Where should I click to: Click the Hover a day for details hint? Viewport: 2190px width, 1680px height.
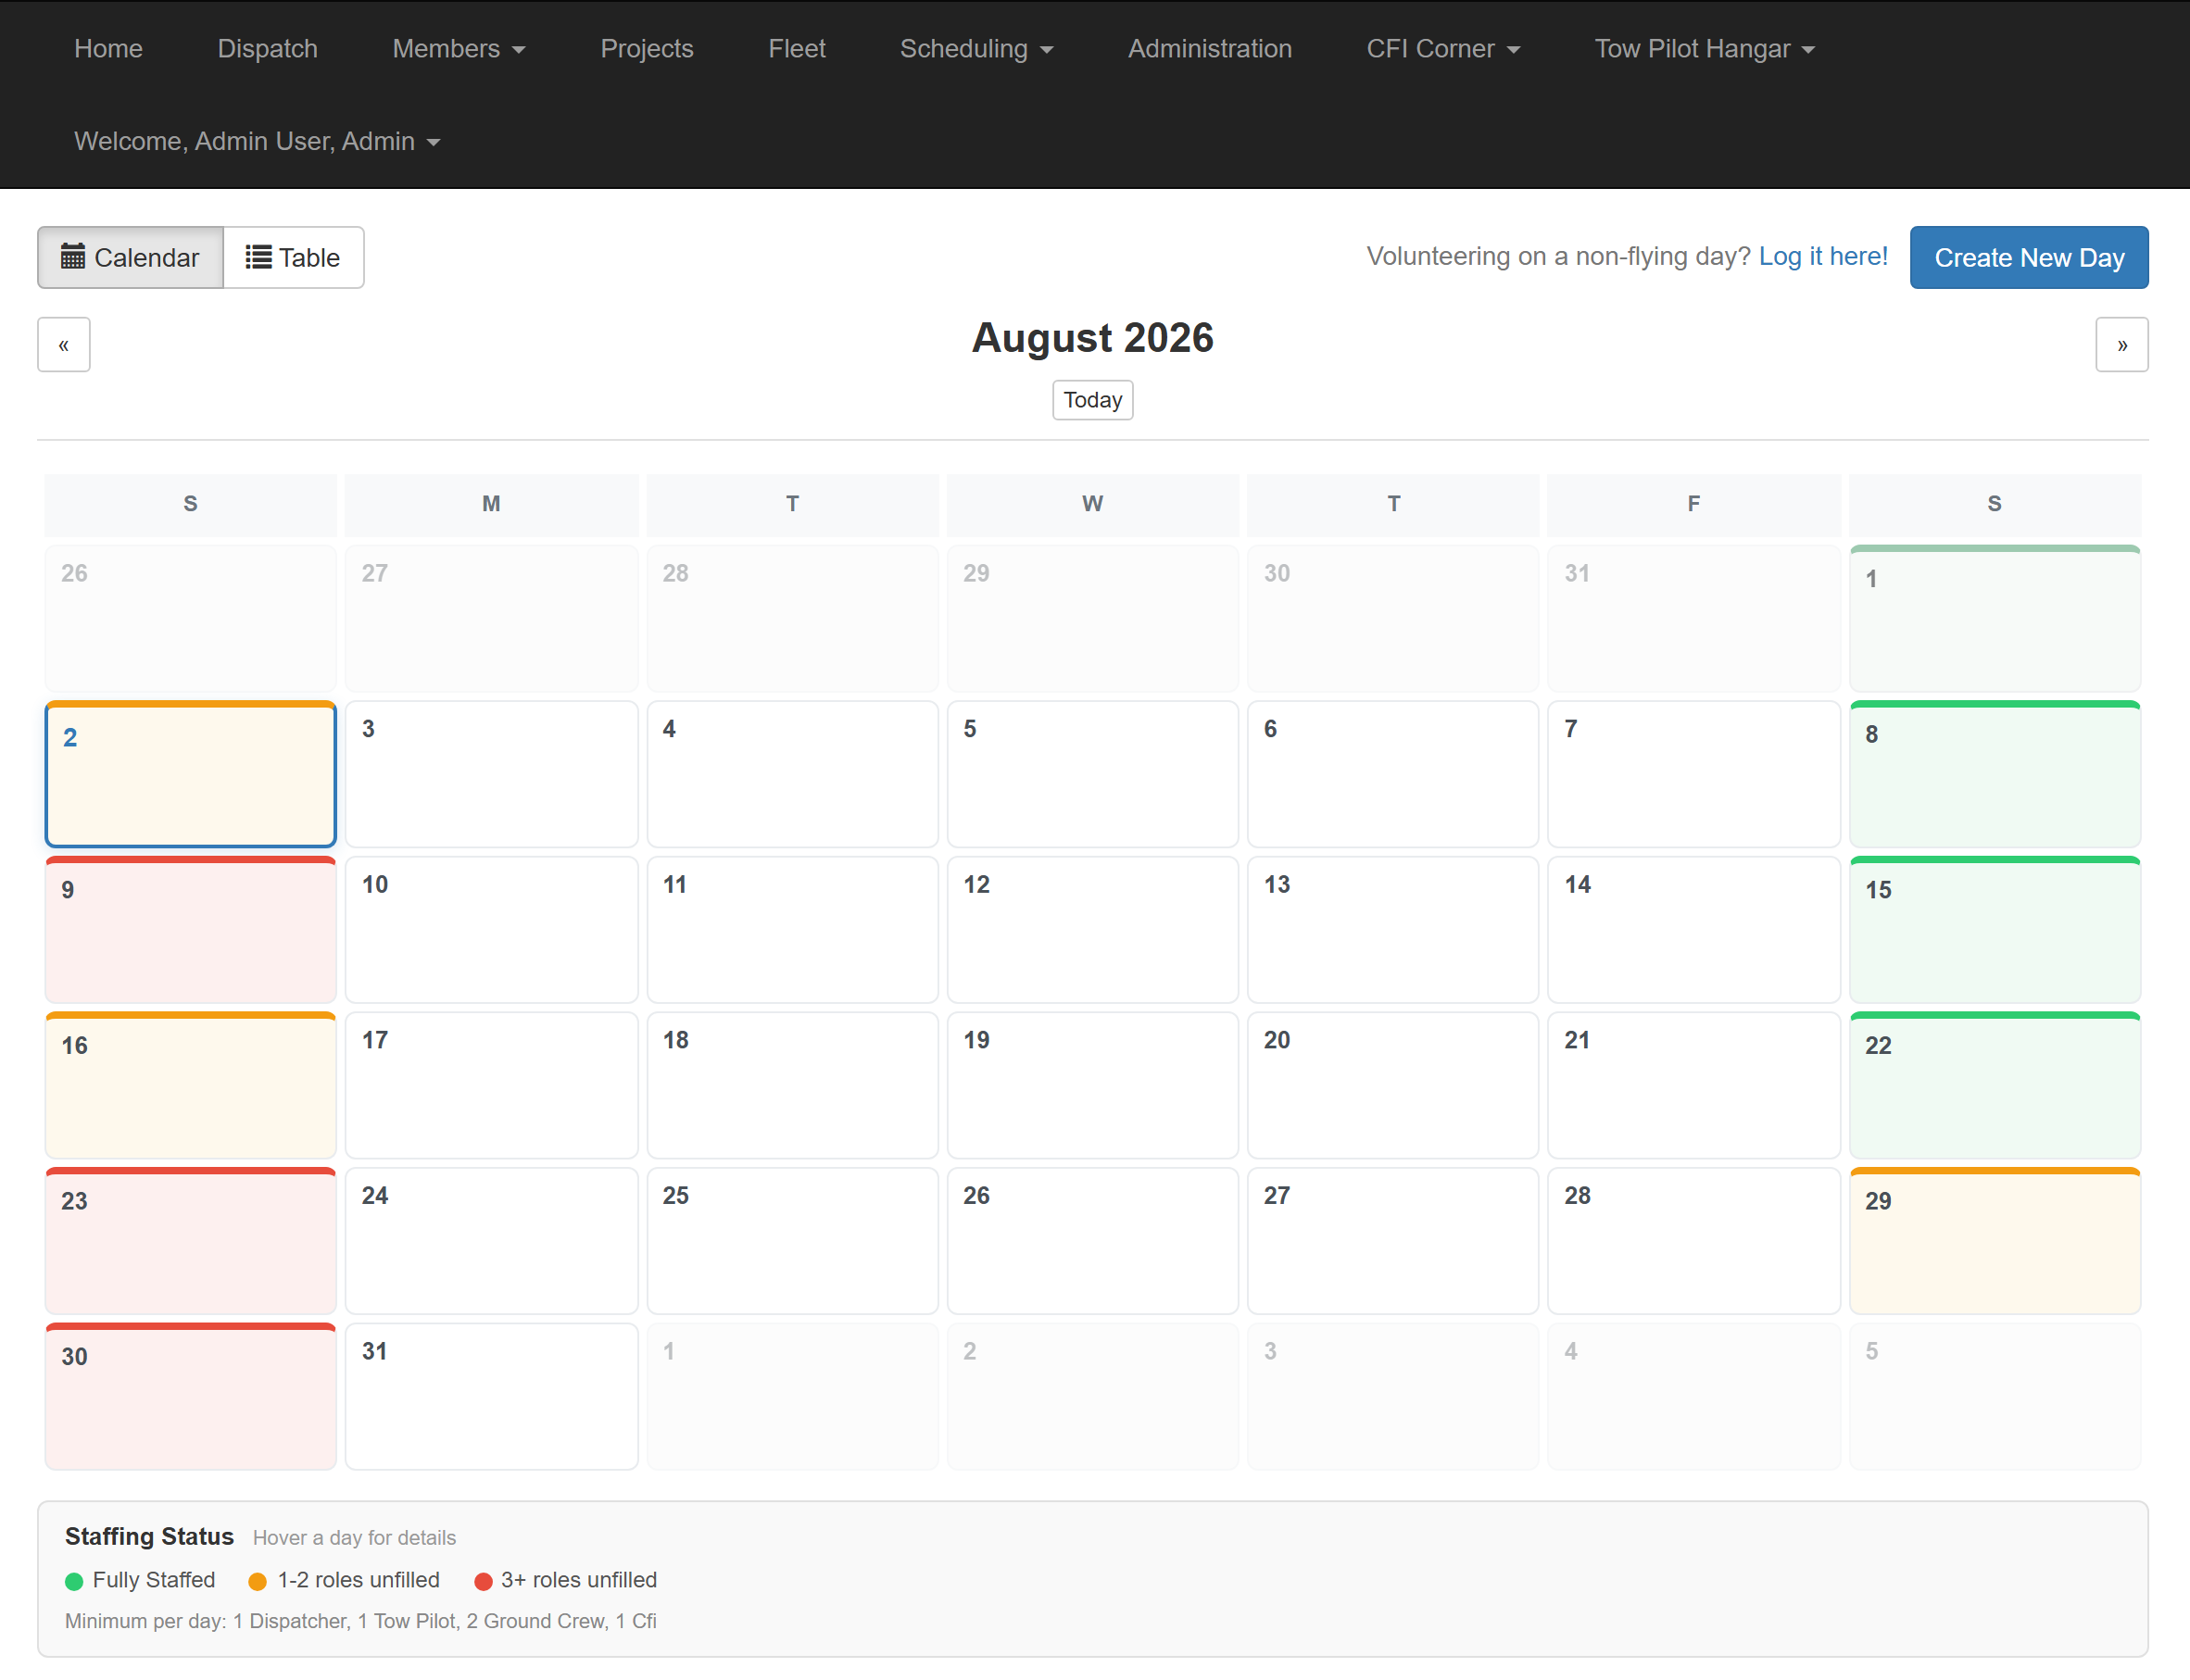(x=354, y=1538)
